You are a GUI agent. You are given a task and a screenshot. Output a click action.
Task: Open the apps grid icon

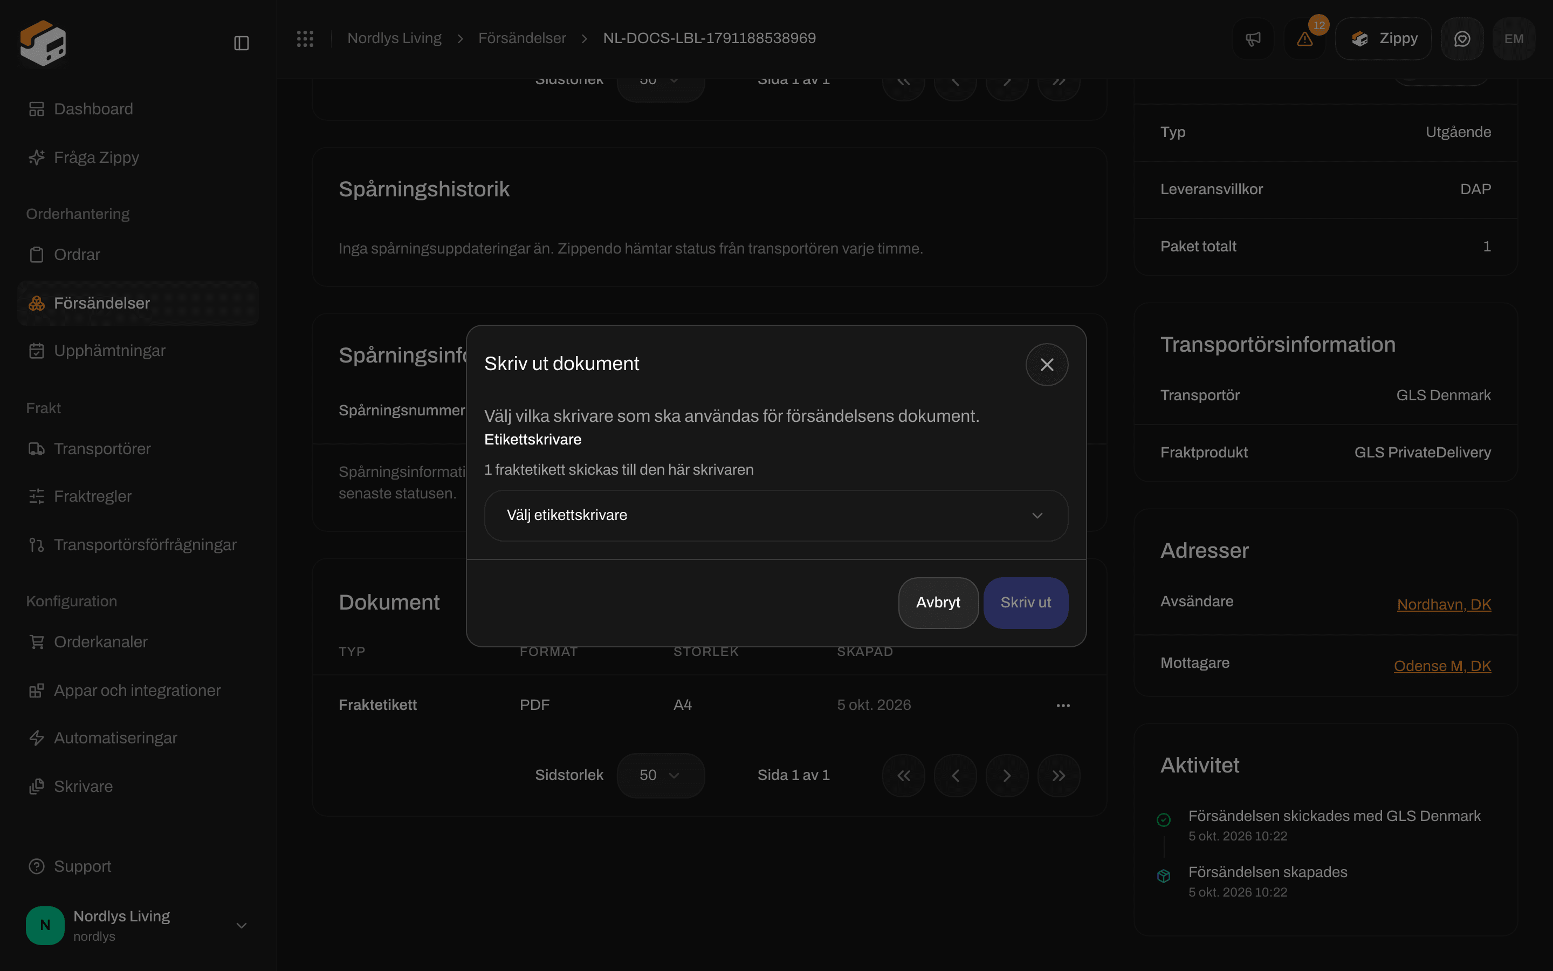tap(305, 38)
